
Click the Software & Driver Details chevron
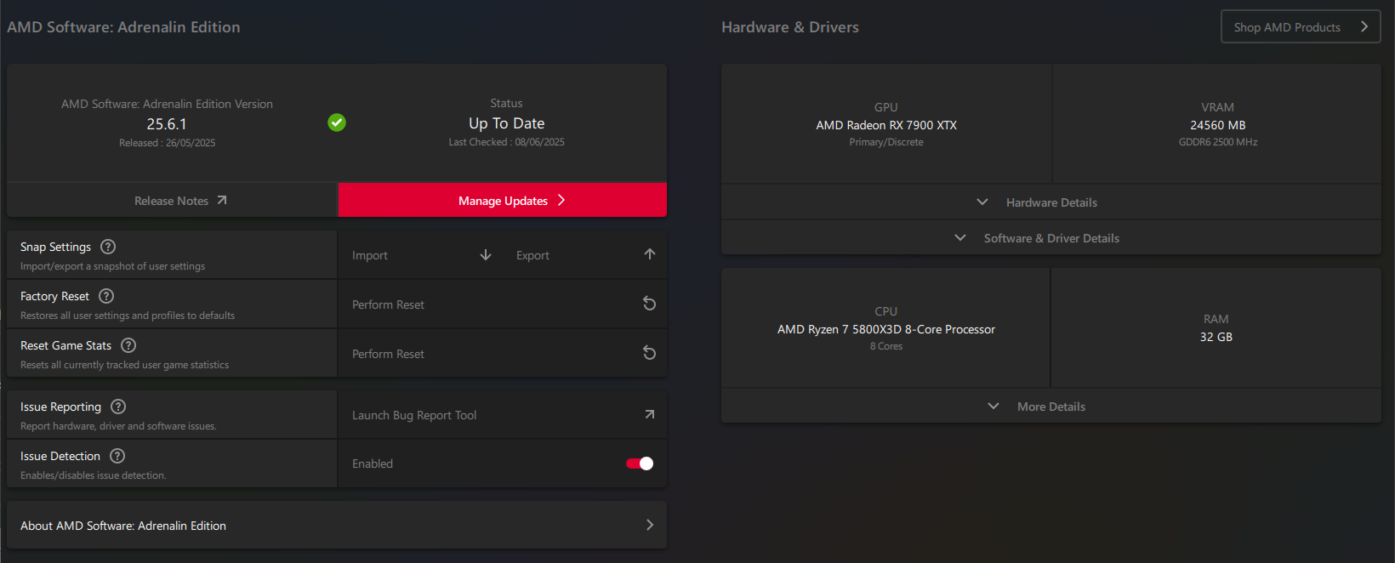point(960,238)
